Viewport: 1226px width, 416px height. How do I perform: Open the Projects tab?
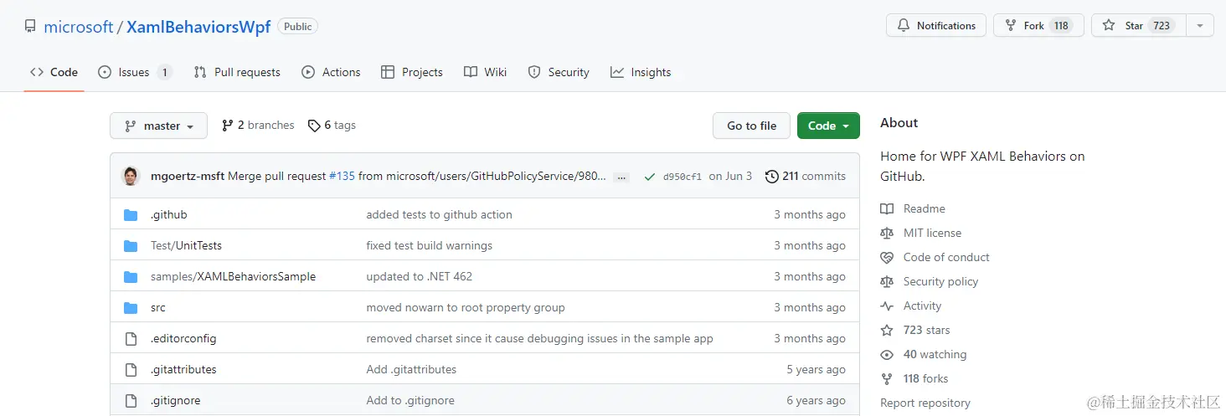pyautogui.click(x=411, y=72)
